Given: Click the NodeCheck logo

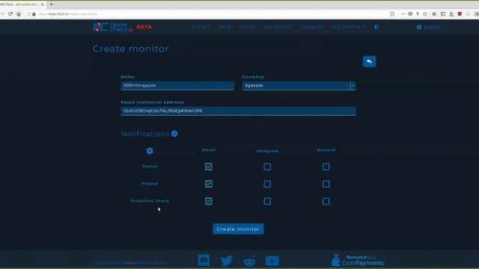Looking at the screenshot, I should click(x=113, y=27).
